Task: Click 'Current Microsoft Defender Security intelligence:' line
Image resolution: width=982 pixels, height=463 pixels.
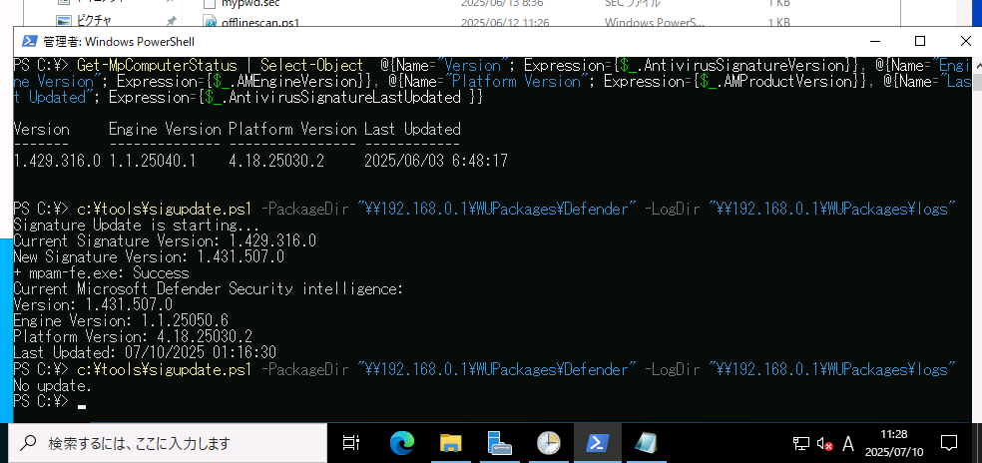Action: [x=209, y=288]
